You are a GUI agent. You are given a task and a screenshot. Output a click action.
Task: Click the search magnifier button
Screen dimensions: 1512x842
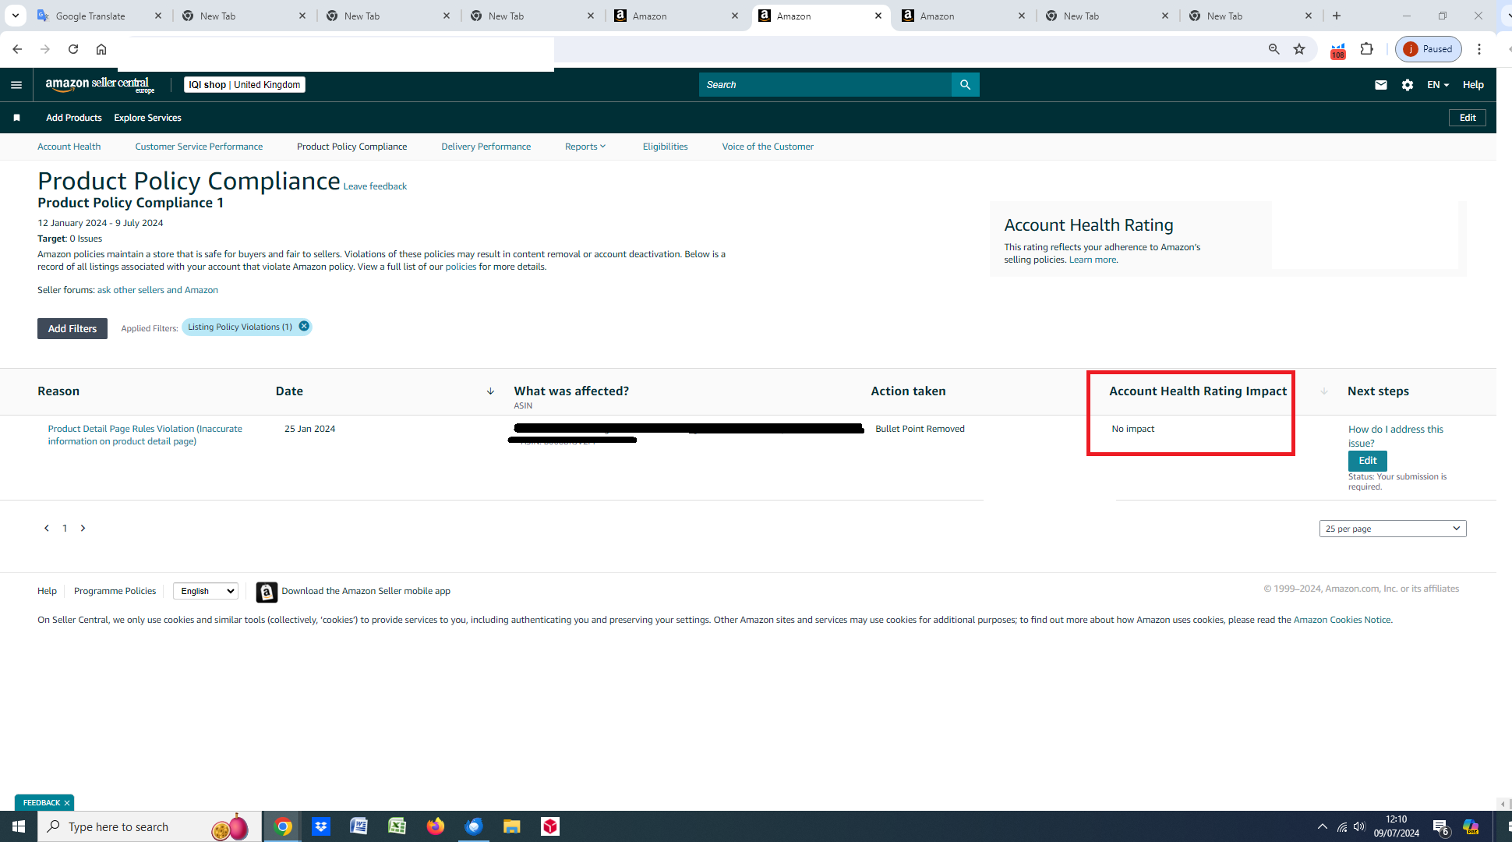point(965,85)
